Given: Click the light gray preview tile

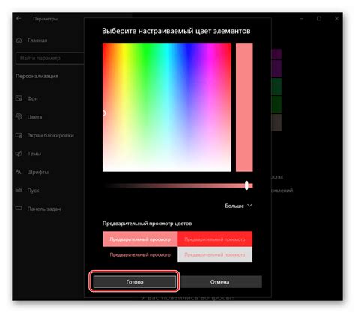Looking at the screenshot, I should [x=215, y=254].
